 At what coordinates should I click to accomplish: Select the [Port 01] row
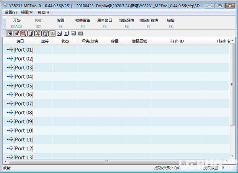[x=116, y=50]
